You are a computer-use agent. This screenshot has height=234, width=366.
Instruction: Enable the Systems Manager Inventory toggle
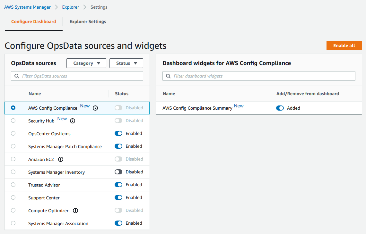click(x=118, y=172)
